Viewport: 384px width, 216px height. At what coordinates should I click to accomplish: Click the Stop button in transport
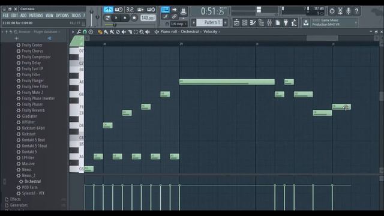(125, 18)
